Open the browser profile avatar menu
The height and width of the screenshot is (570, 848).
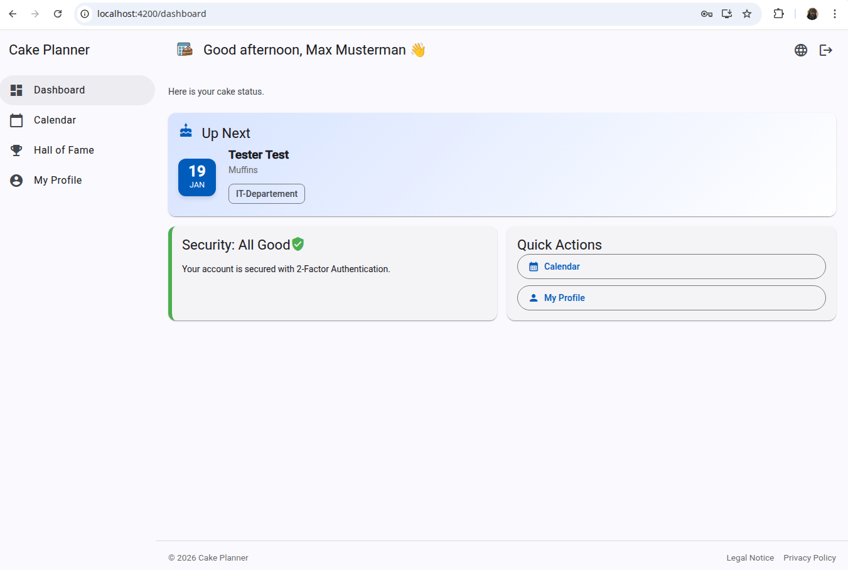[812, 14]
